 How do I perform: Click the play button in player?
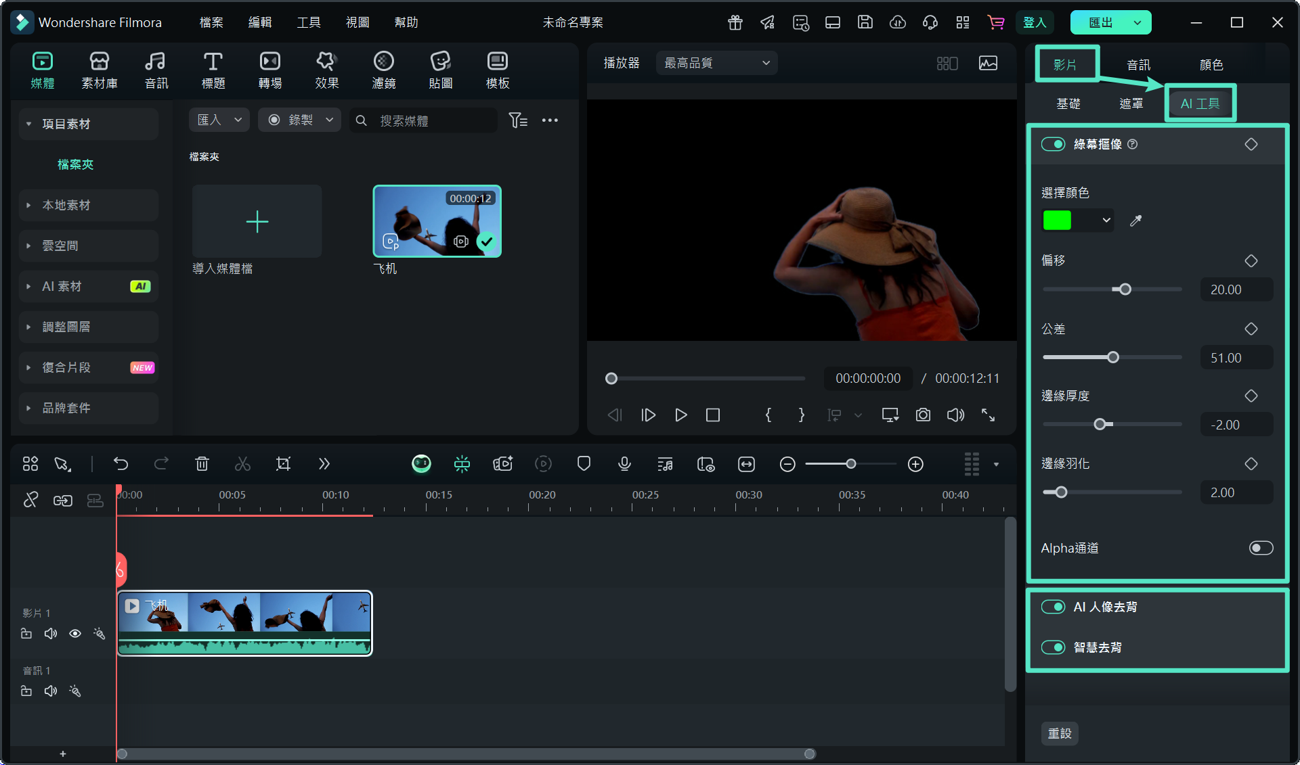point(680,415)
